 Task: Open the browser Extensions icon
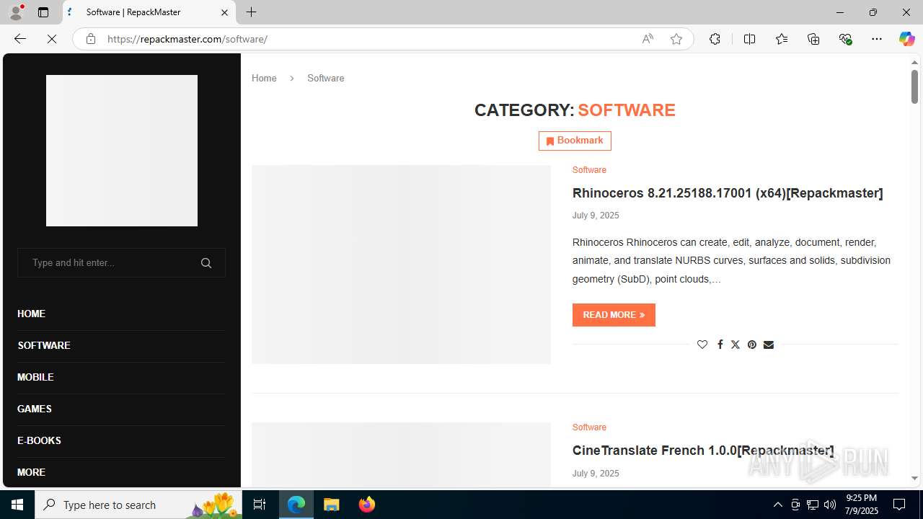(715, 39)
